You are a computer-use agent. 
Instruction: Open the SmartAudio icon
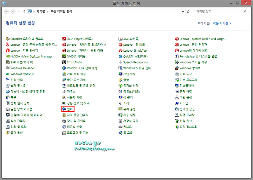(64, 62)
